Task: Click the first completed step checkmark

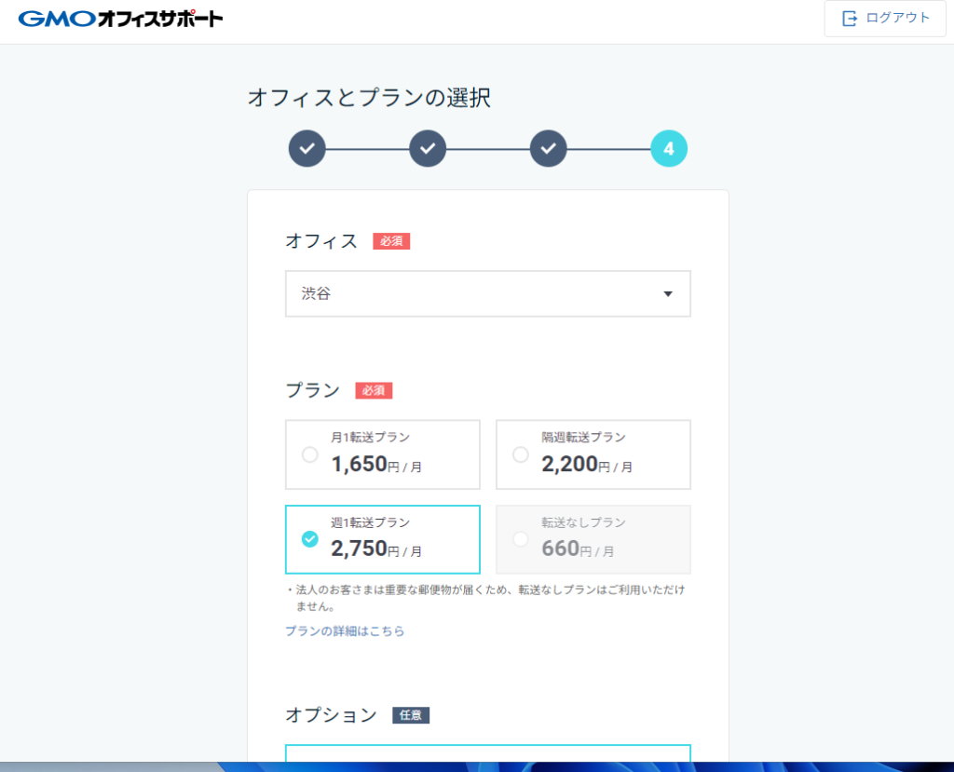Action: tap(307, 148)
